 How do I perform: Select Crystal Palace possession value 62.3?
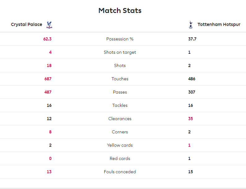(47, 39)
